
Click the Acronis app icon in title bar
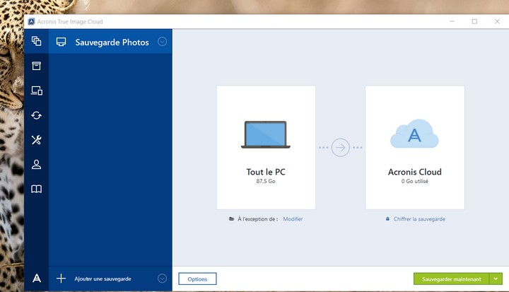click(32, 21)
